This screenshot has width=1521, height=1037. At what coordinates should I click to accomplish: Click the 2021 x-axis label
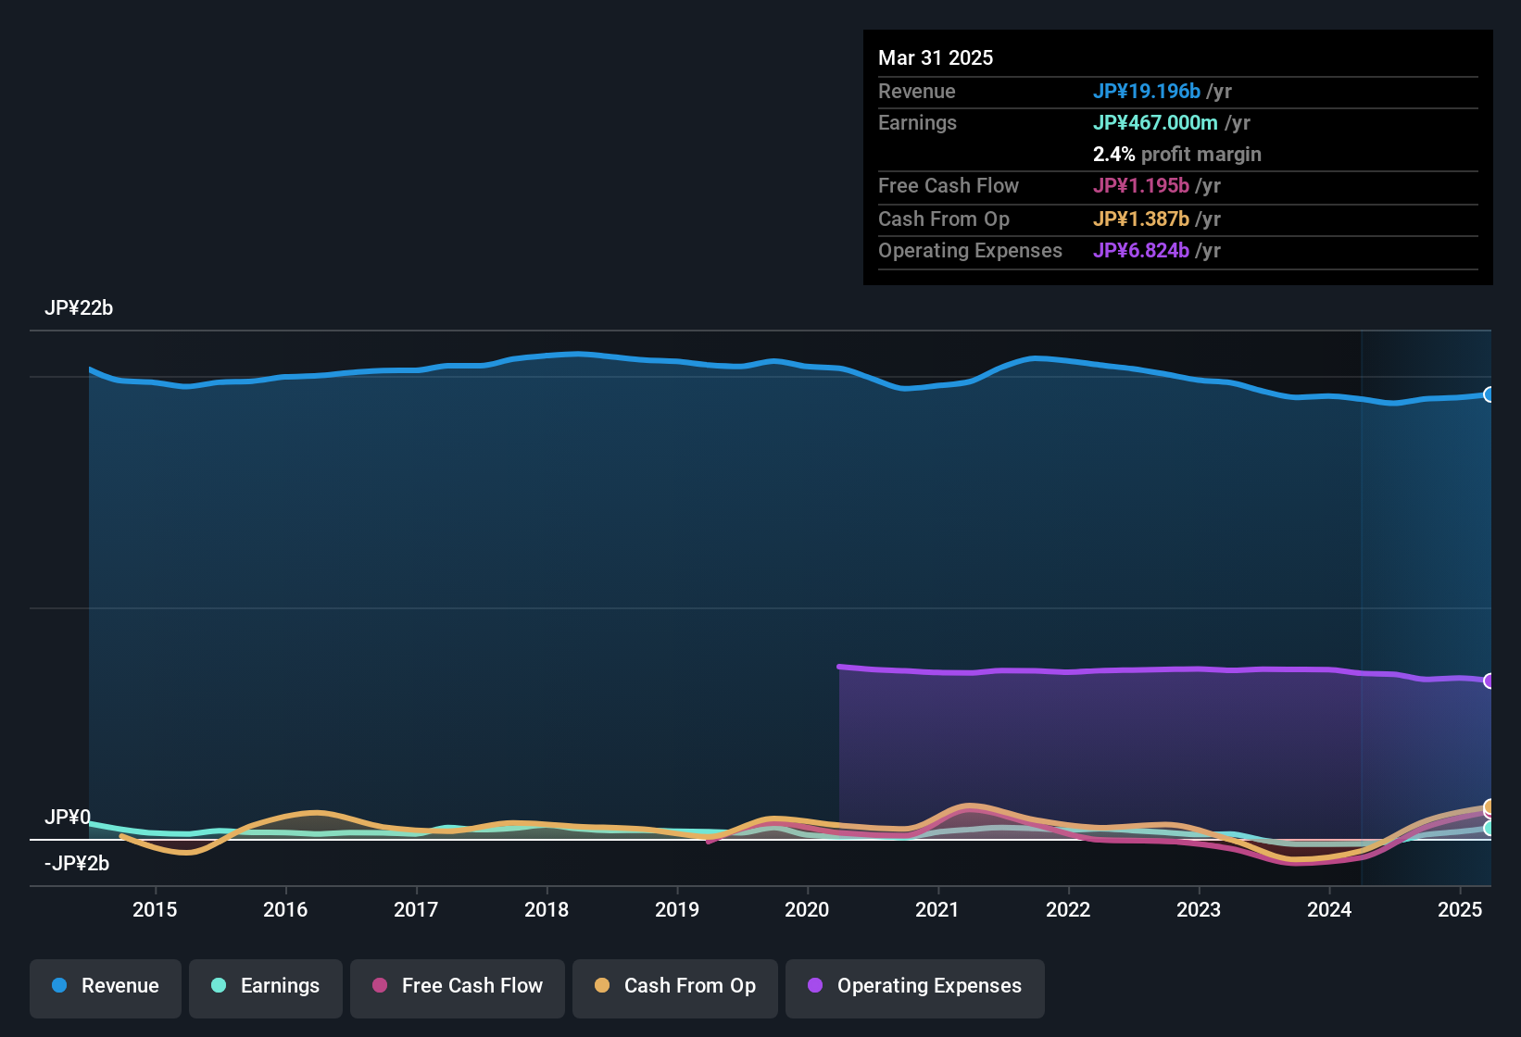pos(937,909)
